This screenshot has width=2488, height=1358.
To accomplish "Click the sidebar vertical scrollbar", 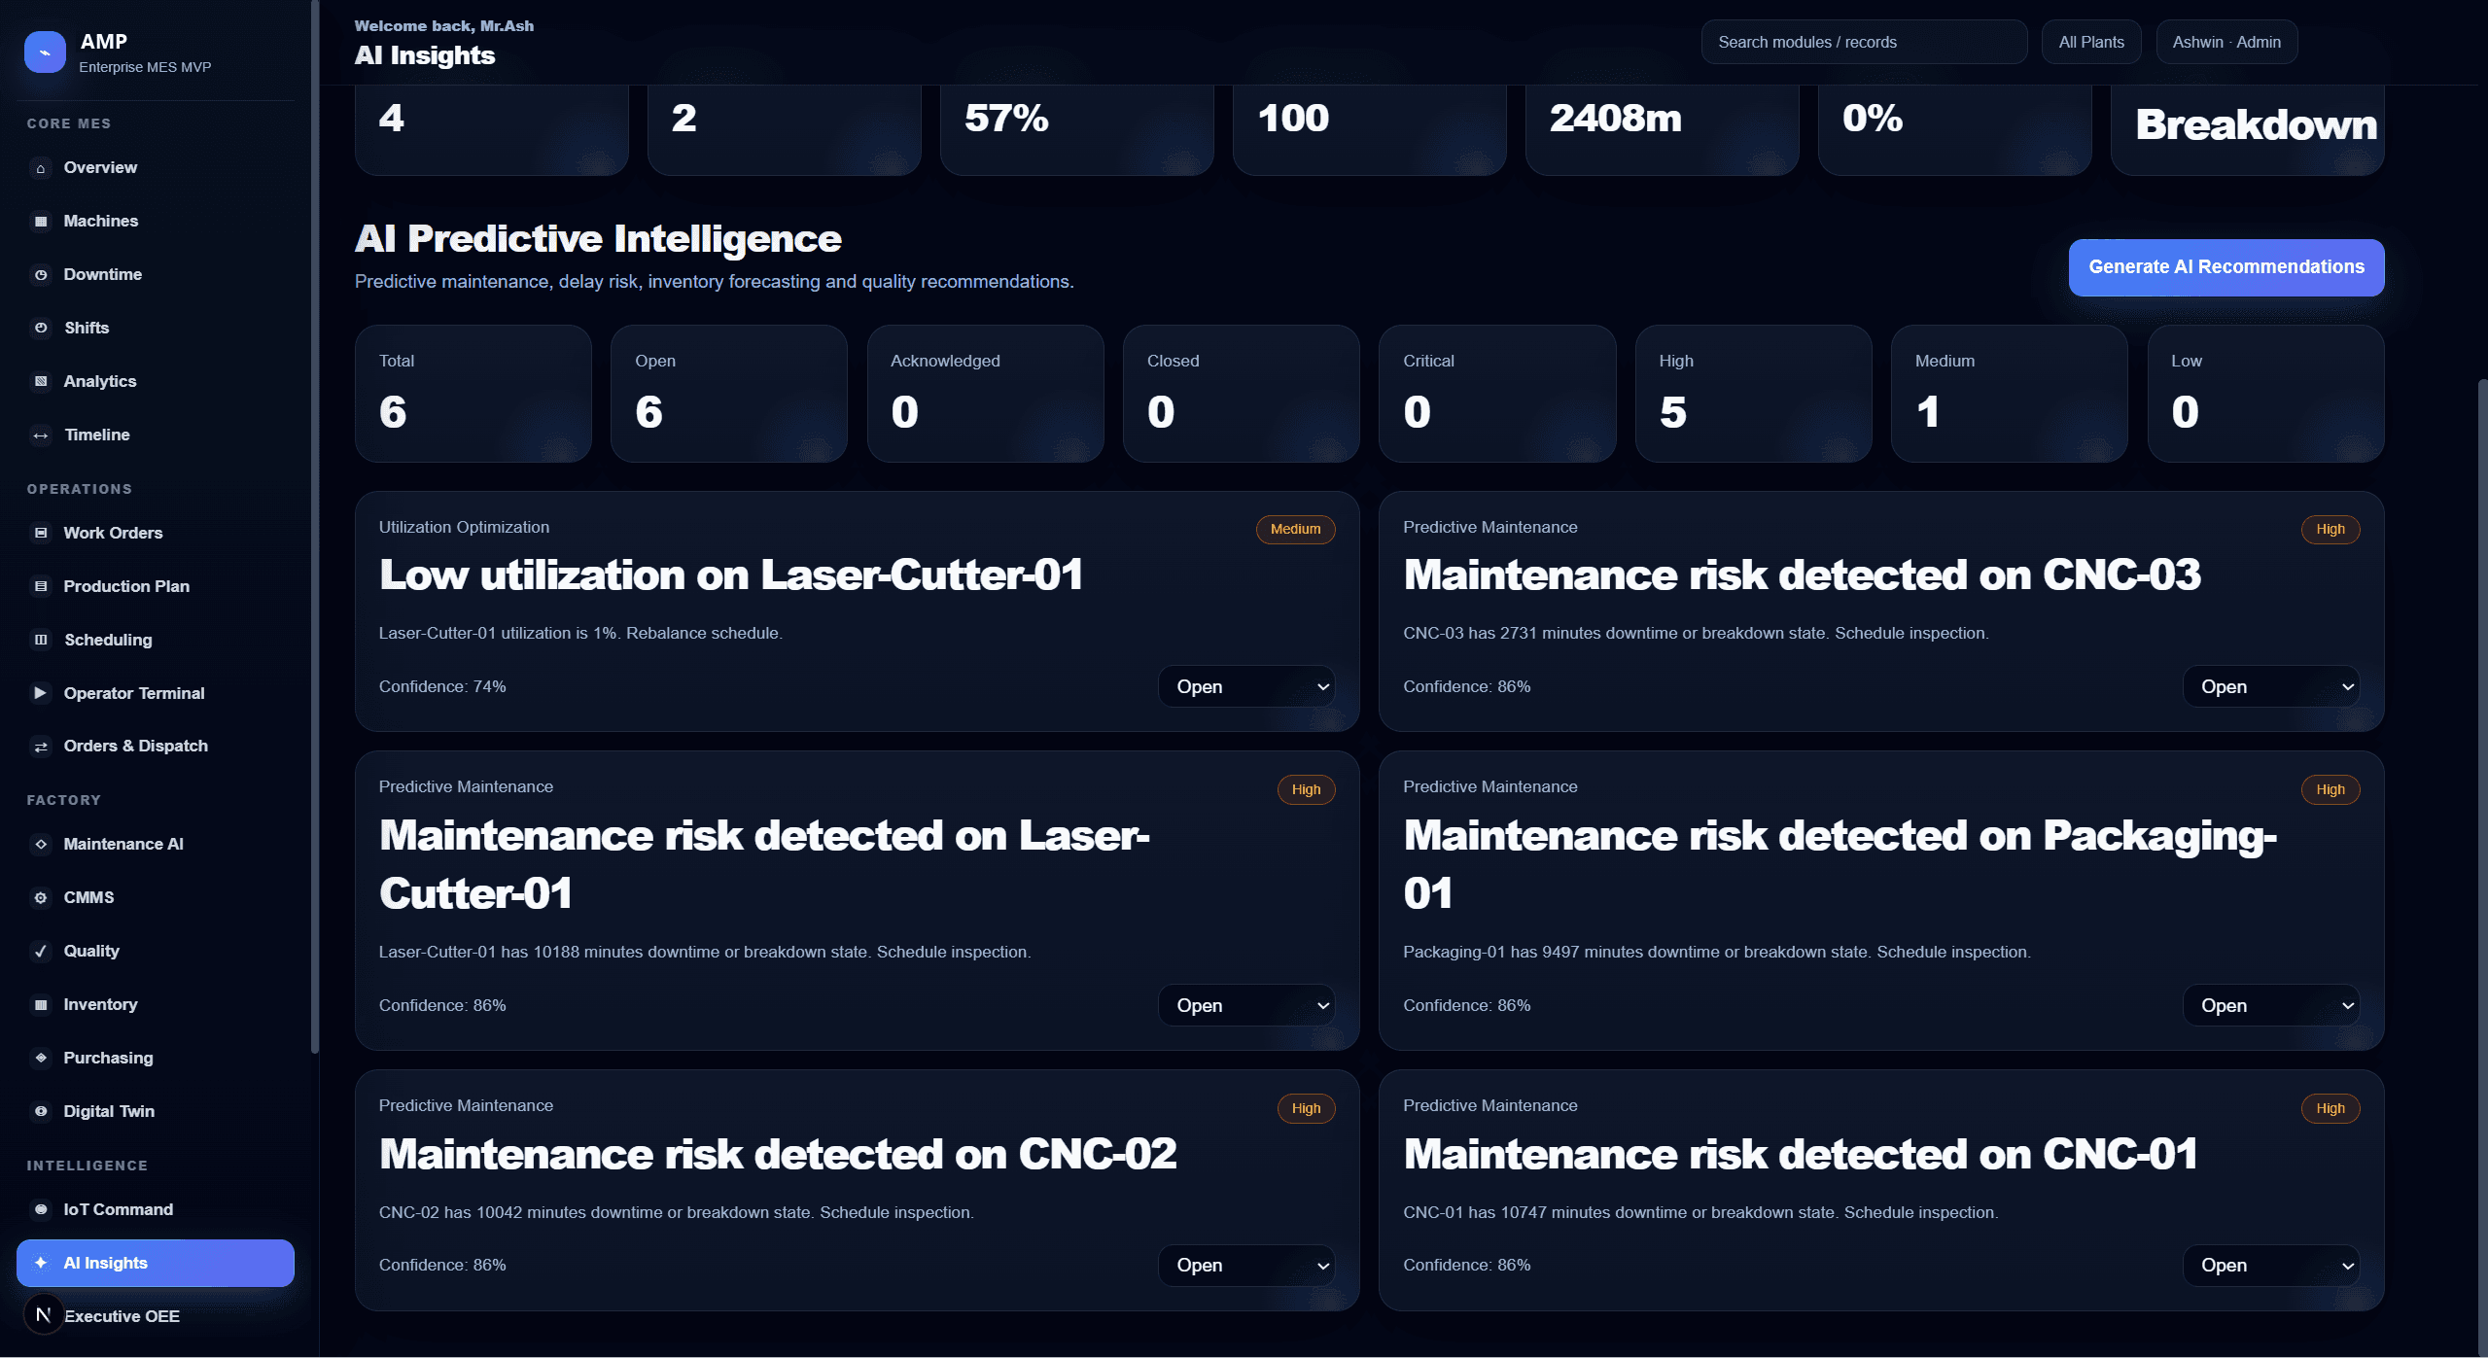I will tap(314, 526).
